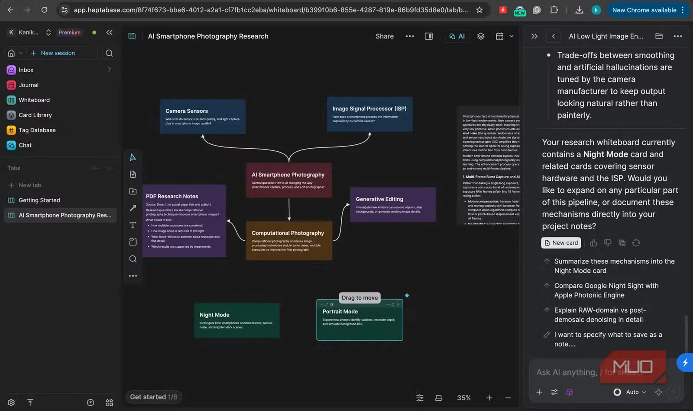Copy the AI response
The width and height of the screenshot is (693, 411).
pyautogui.click(x=622, y=243)
